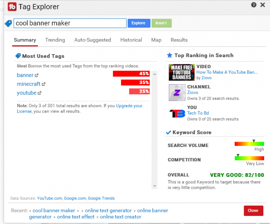
Task: Select recent search online text generator
Action: [108, 210]
